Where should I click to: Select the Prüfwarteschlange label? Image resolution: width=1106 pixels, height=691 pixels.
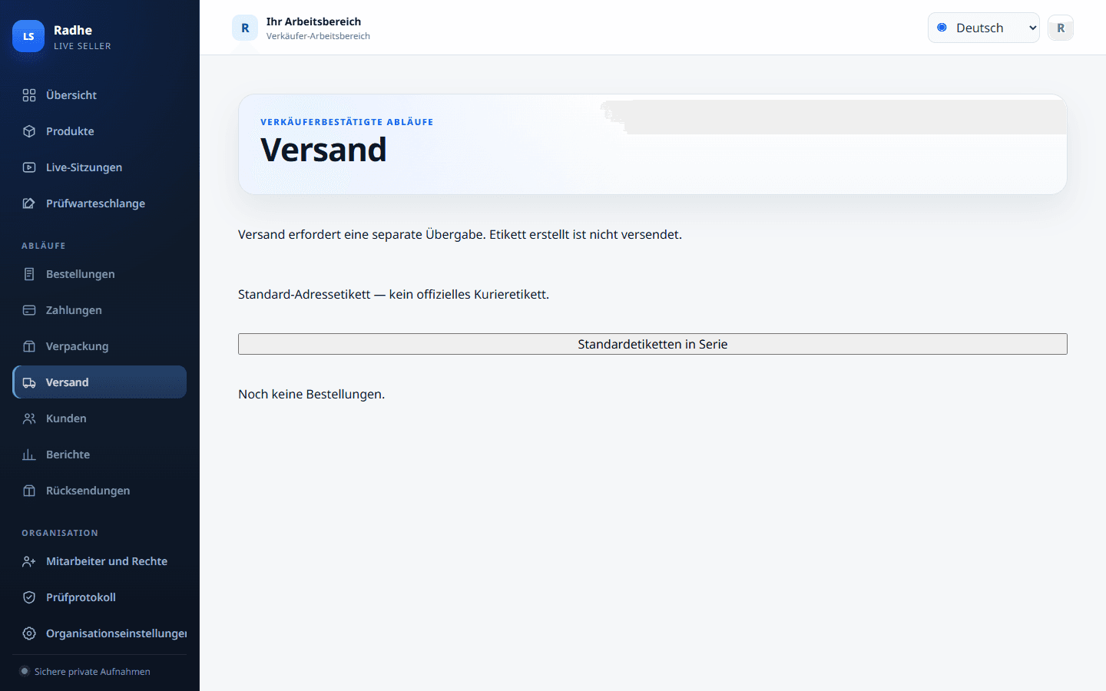click(95, 203)
